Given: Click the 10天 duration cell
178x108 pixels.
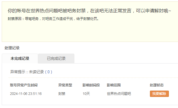Looking at the screenshot, I should (86, 94).
